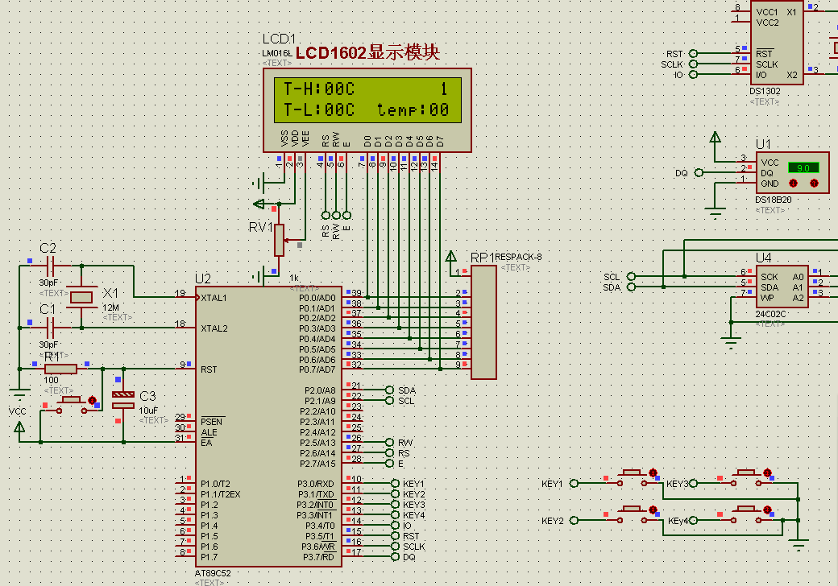
Task: Click the RW terminal at pin P2.5/A13
Action: coord(390,443)
